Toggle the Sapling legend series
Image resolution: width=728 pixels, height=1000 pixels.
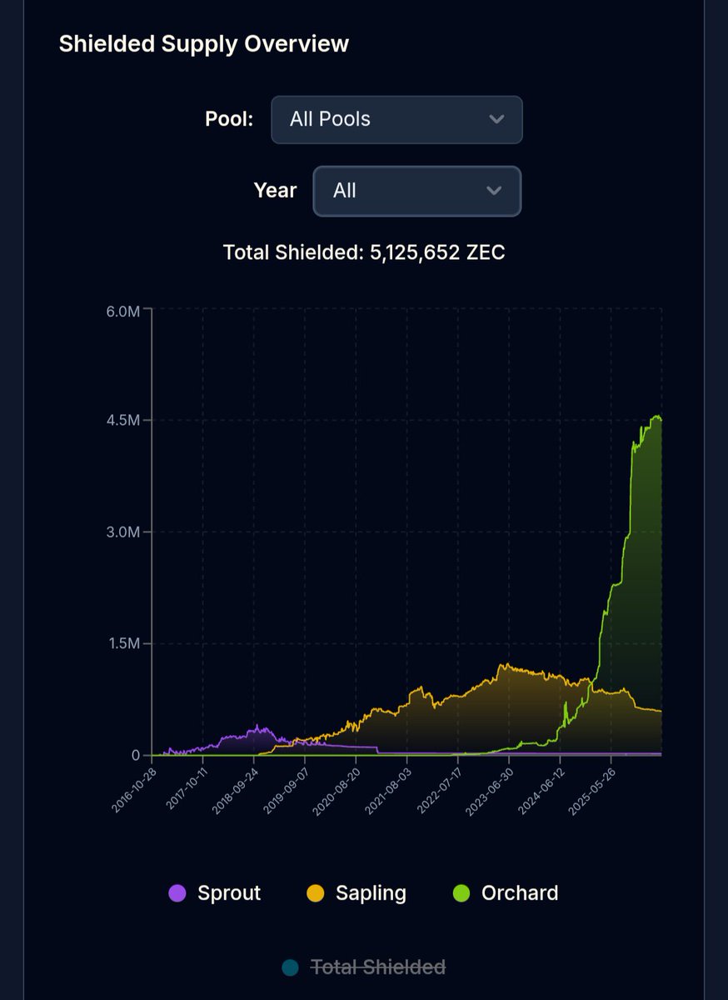point(357,893)
